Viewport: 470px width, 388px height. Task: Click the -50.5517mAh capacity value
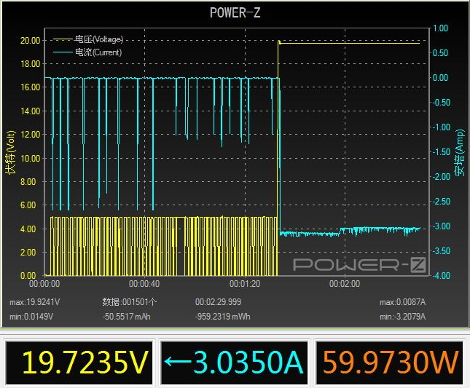126,317
